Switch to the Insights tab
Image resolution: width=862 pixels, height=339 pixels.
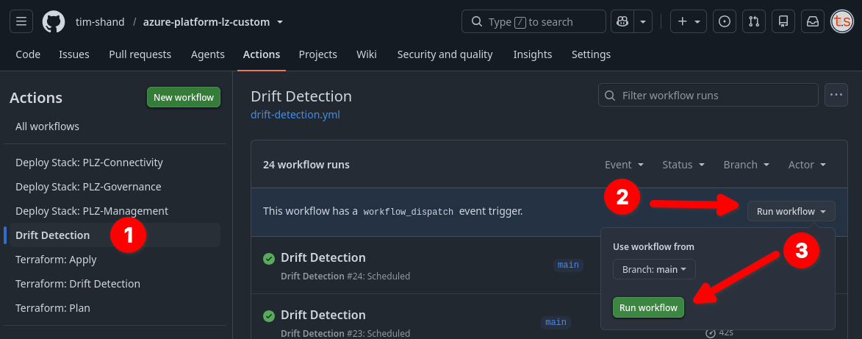pos(533,54)
